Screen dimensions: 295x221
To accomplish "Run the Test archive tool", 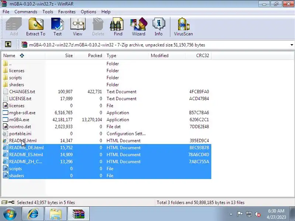I will pos(58,27).
